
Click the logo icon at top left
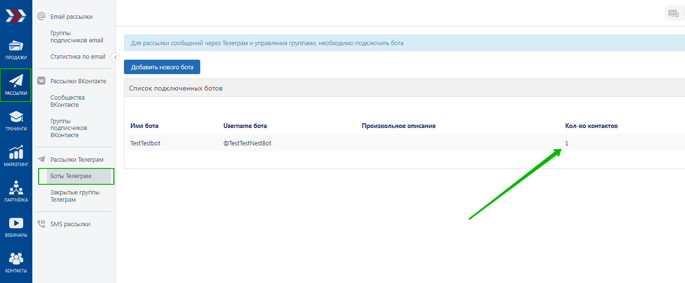(x=16, y=16)
